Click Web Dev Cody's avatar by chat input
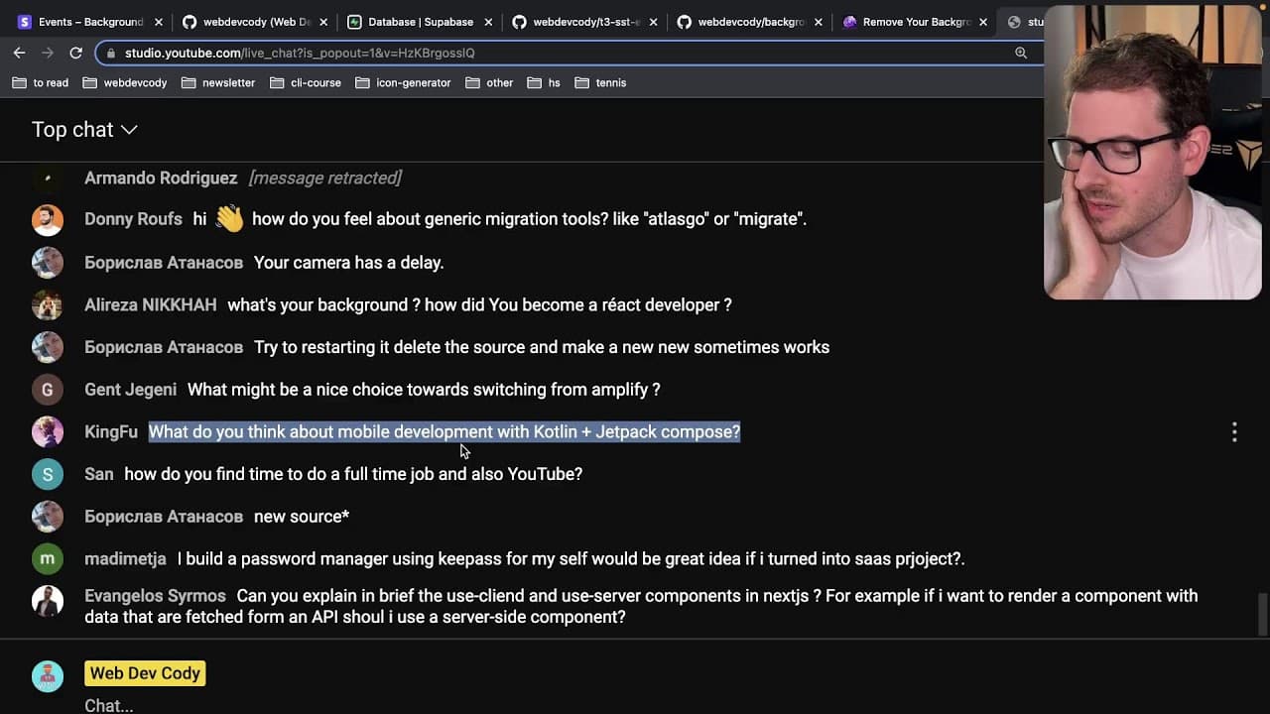Screen dimensions: 1270x714 click(47, 676)
